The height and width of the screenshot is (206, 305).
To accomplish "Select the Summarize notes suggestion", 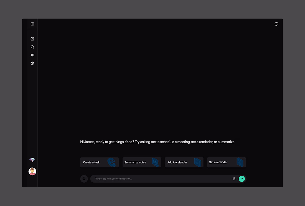I will [142, 162].
